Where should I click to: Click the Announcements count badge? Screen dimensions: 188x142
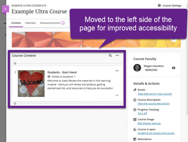[63, 23]
